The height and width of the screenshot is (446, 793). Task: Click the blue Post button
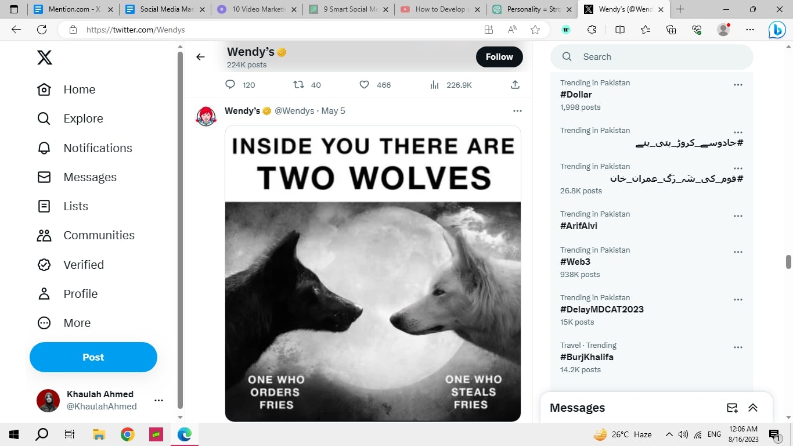tap(93, 357)
